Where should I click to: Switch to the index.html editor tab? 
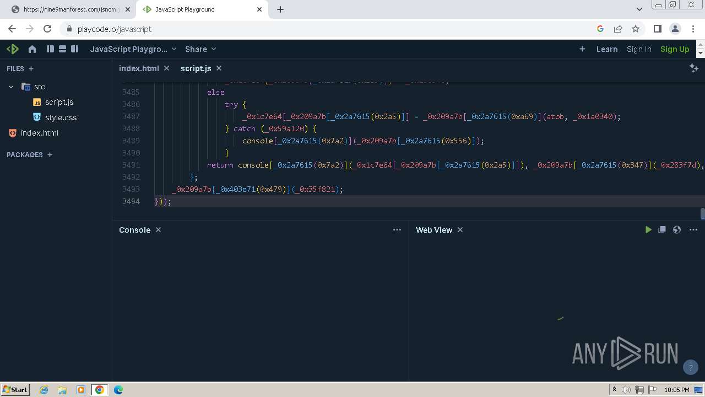coord(139,68)
